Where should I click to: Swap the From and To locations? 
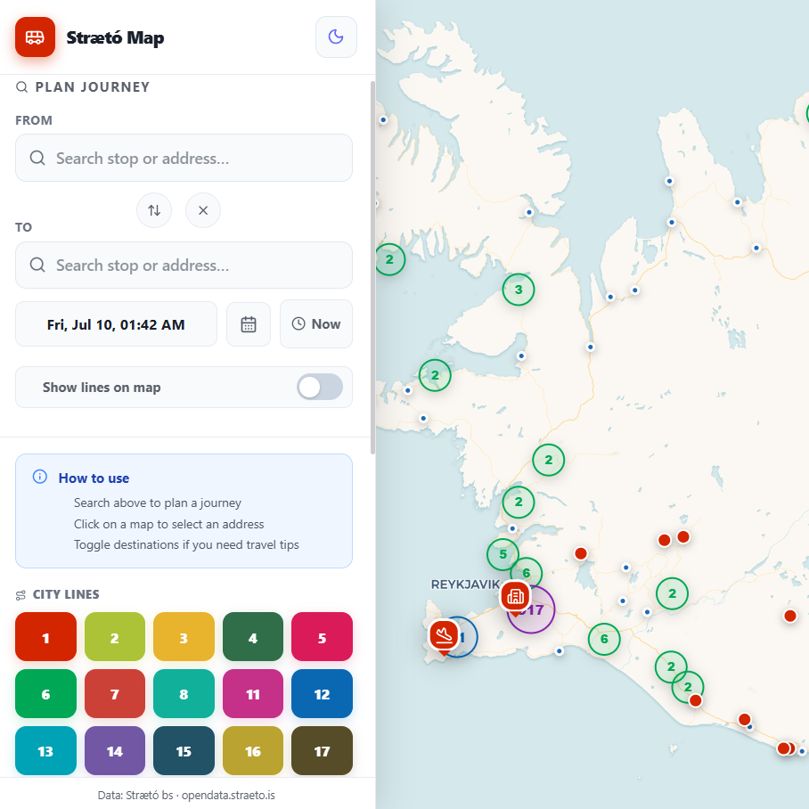(154, 210)
